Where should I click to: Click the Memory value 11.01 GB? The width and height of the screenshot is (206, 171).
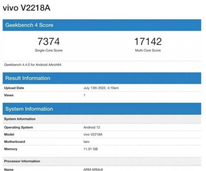click(x=90, y=149)
